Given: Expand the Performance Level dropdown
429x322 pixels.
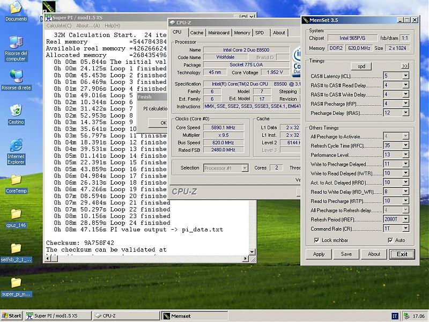Looking at the screenshot, I should tap(406, 155).
